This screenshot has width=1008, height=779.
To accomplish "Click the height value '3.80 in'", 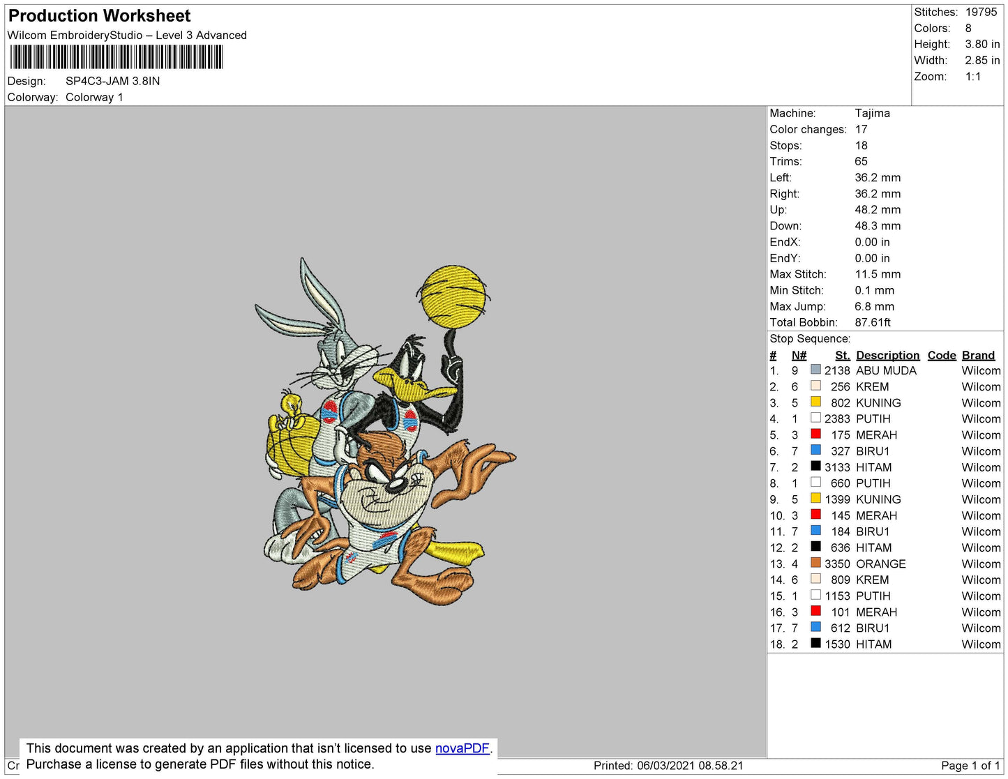I will point(982,44).
